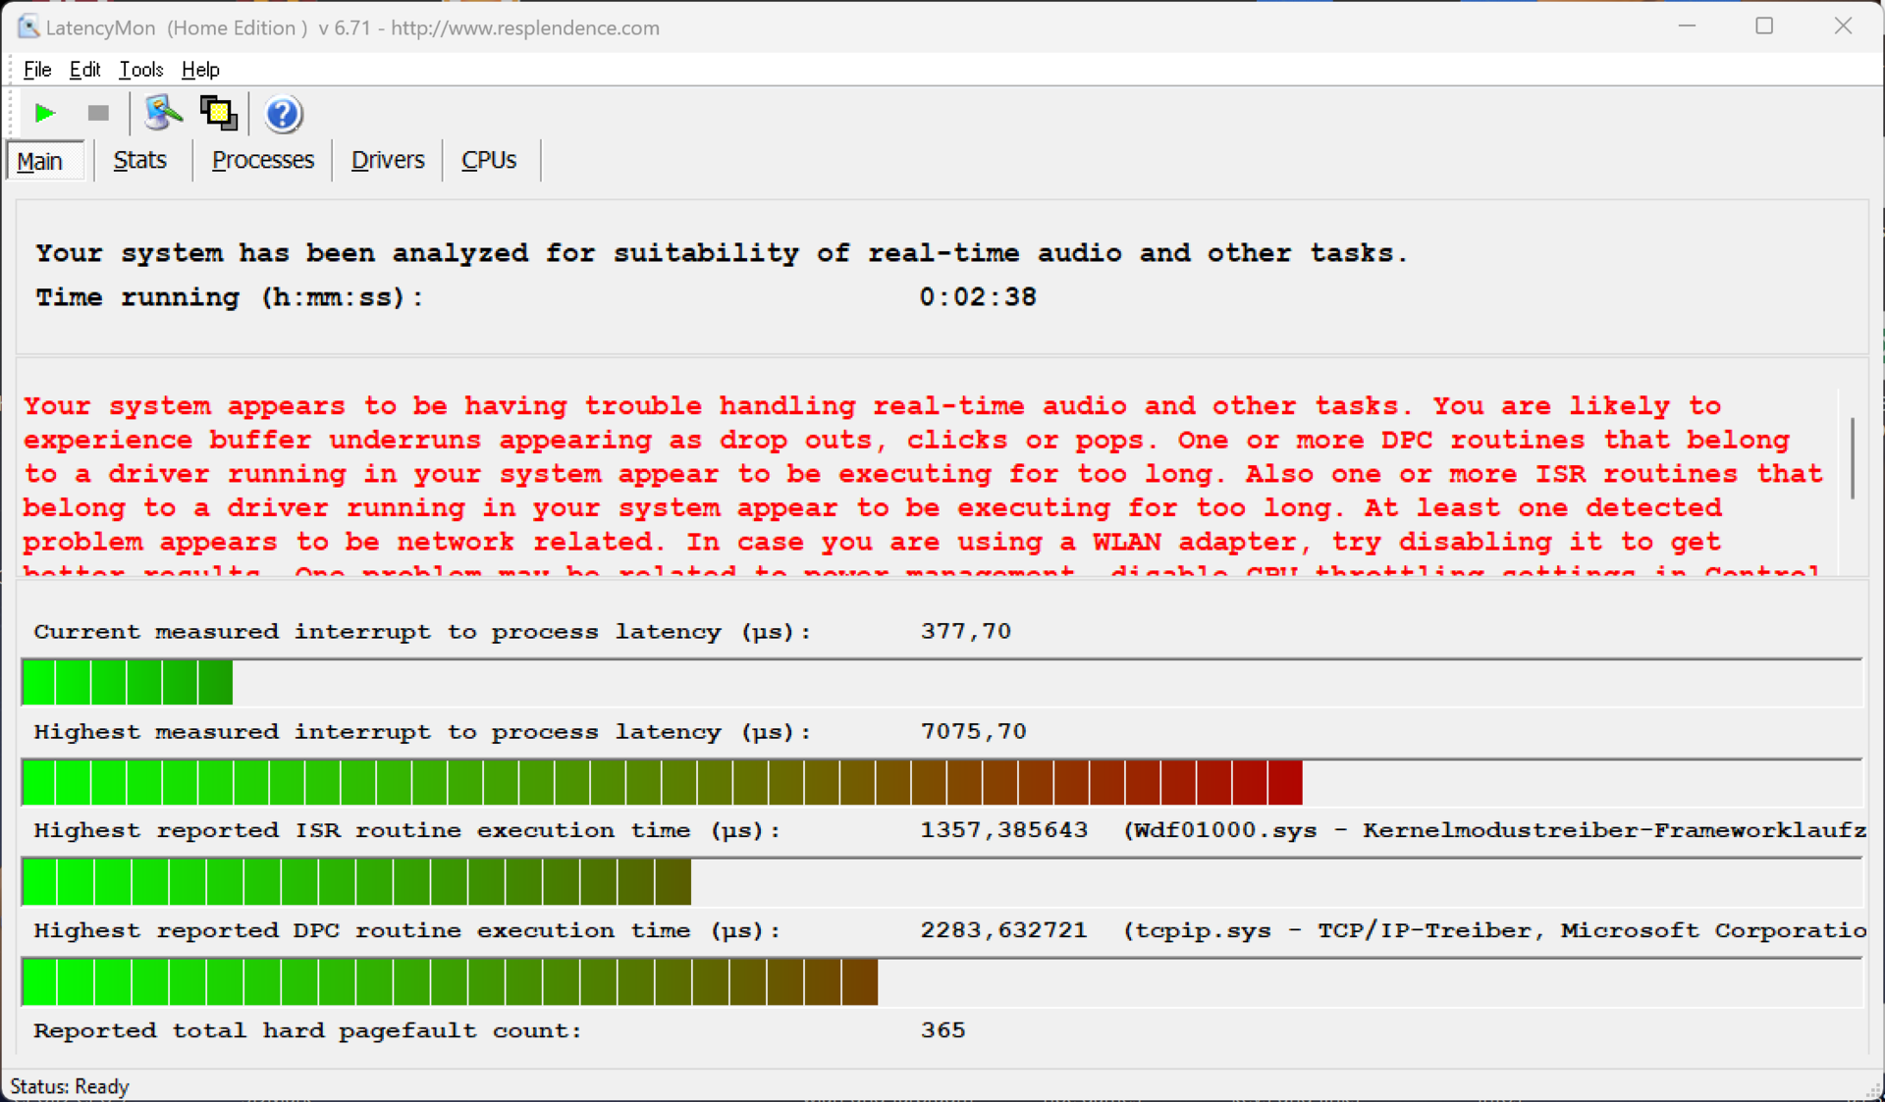
Task: Select the Main tab
Action: tap(40, 161)
